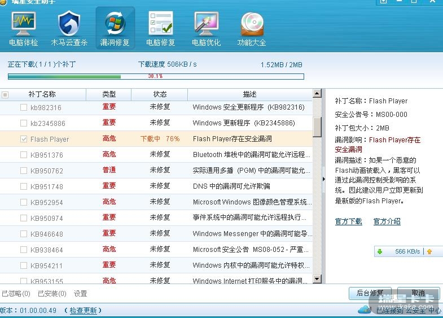Select the Windows Messenger vulnerability description
This screenshot has width=443, height=318.
pos(252,234)
